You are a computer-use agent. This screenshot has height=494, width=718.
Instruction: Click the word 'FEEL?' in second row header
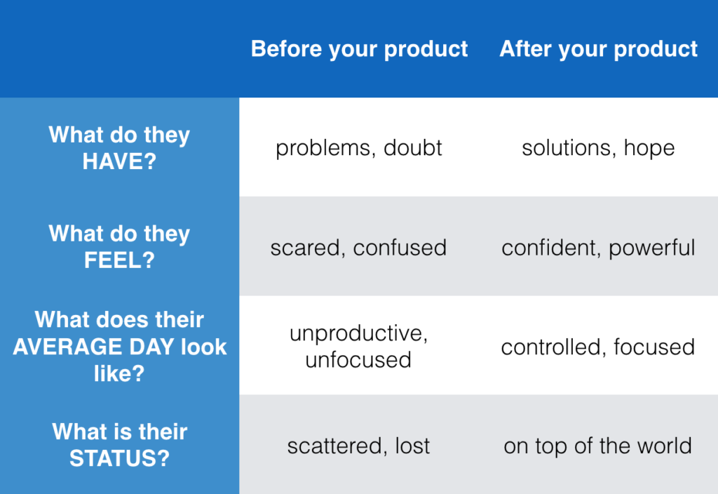119,260
